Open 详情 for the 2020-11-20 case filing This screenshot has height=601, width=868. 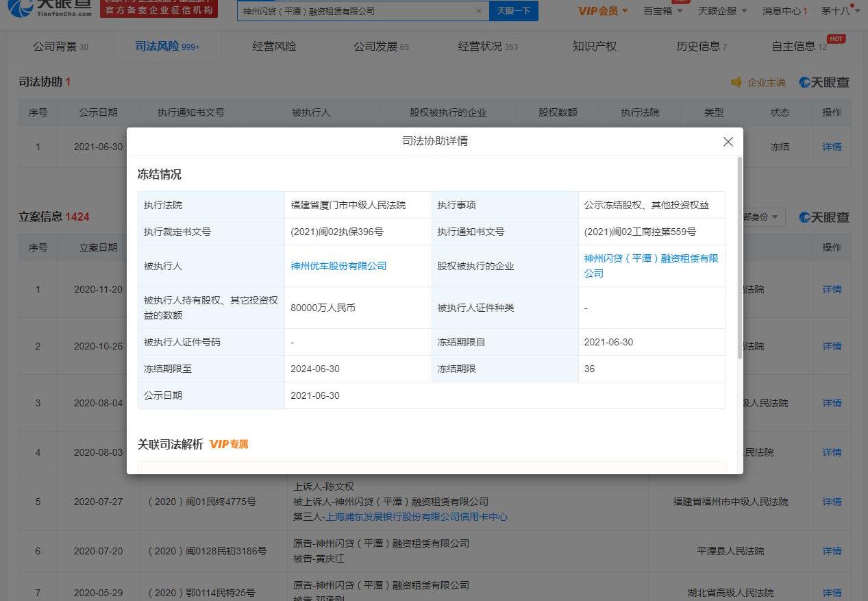[x=832, y=289]
